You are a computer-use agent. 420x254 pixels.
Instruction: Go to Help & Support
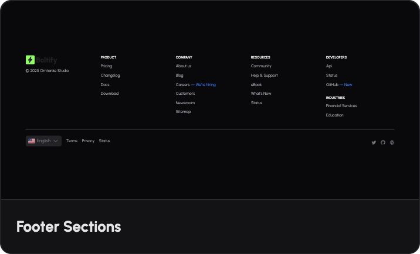click(264, 75)
